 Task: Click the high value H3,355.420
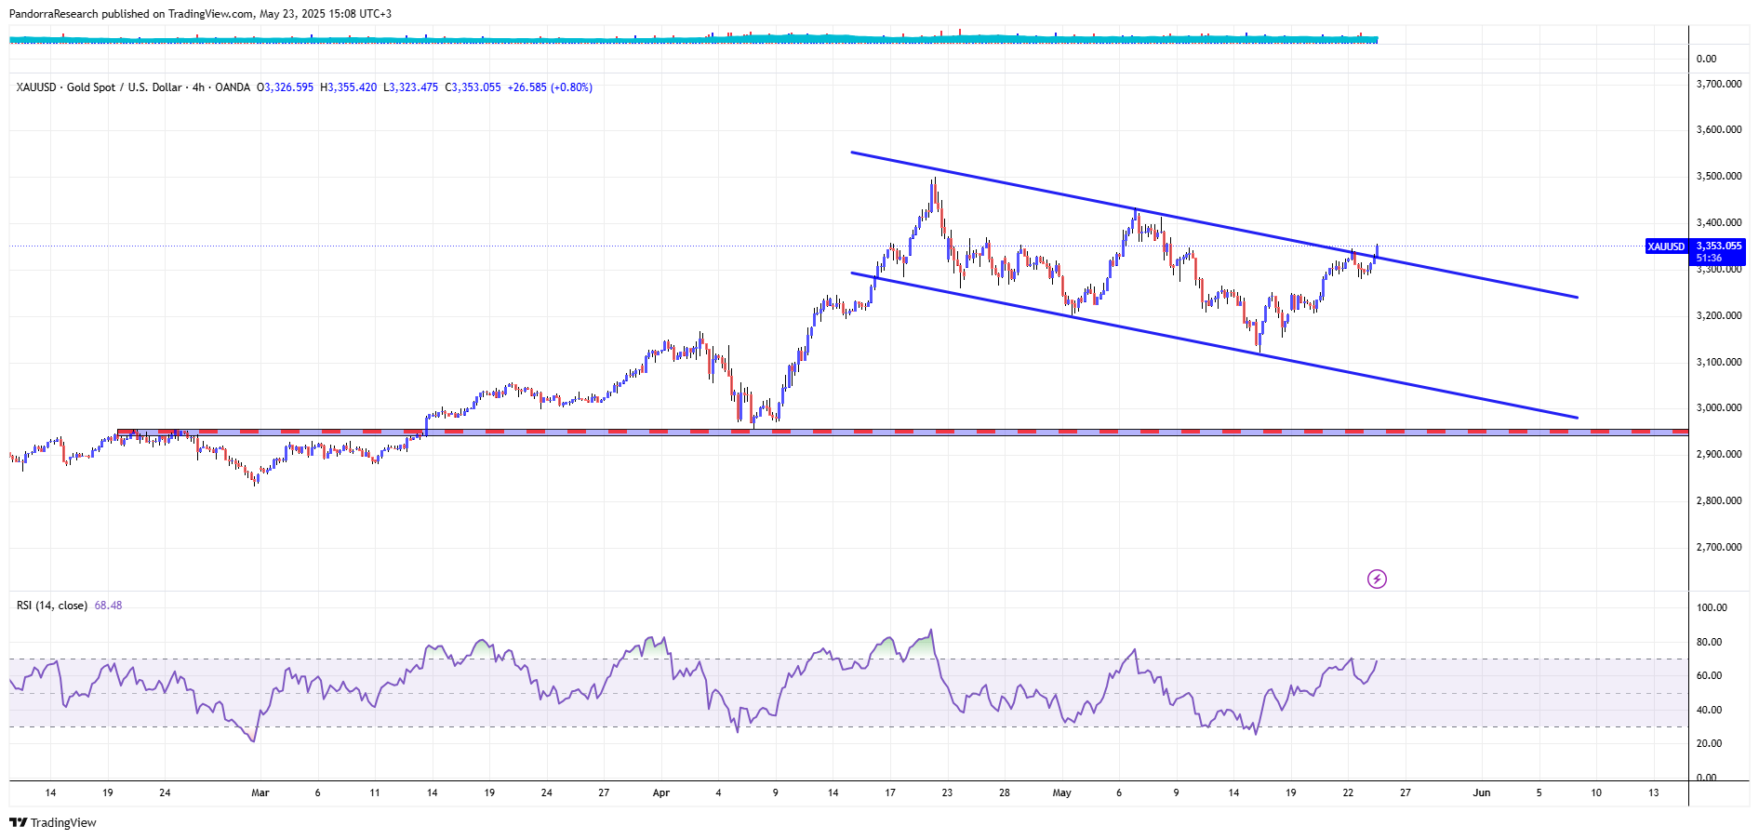(349, 87)
